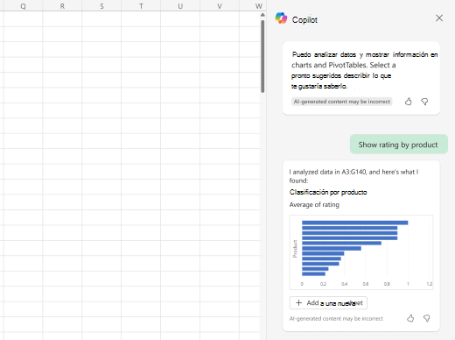Select column R header
Image resolution: width=455 pixels, height=340 pixels.
(x=62, y=6)
